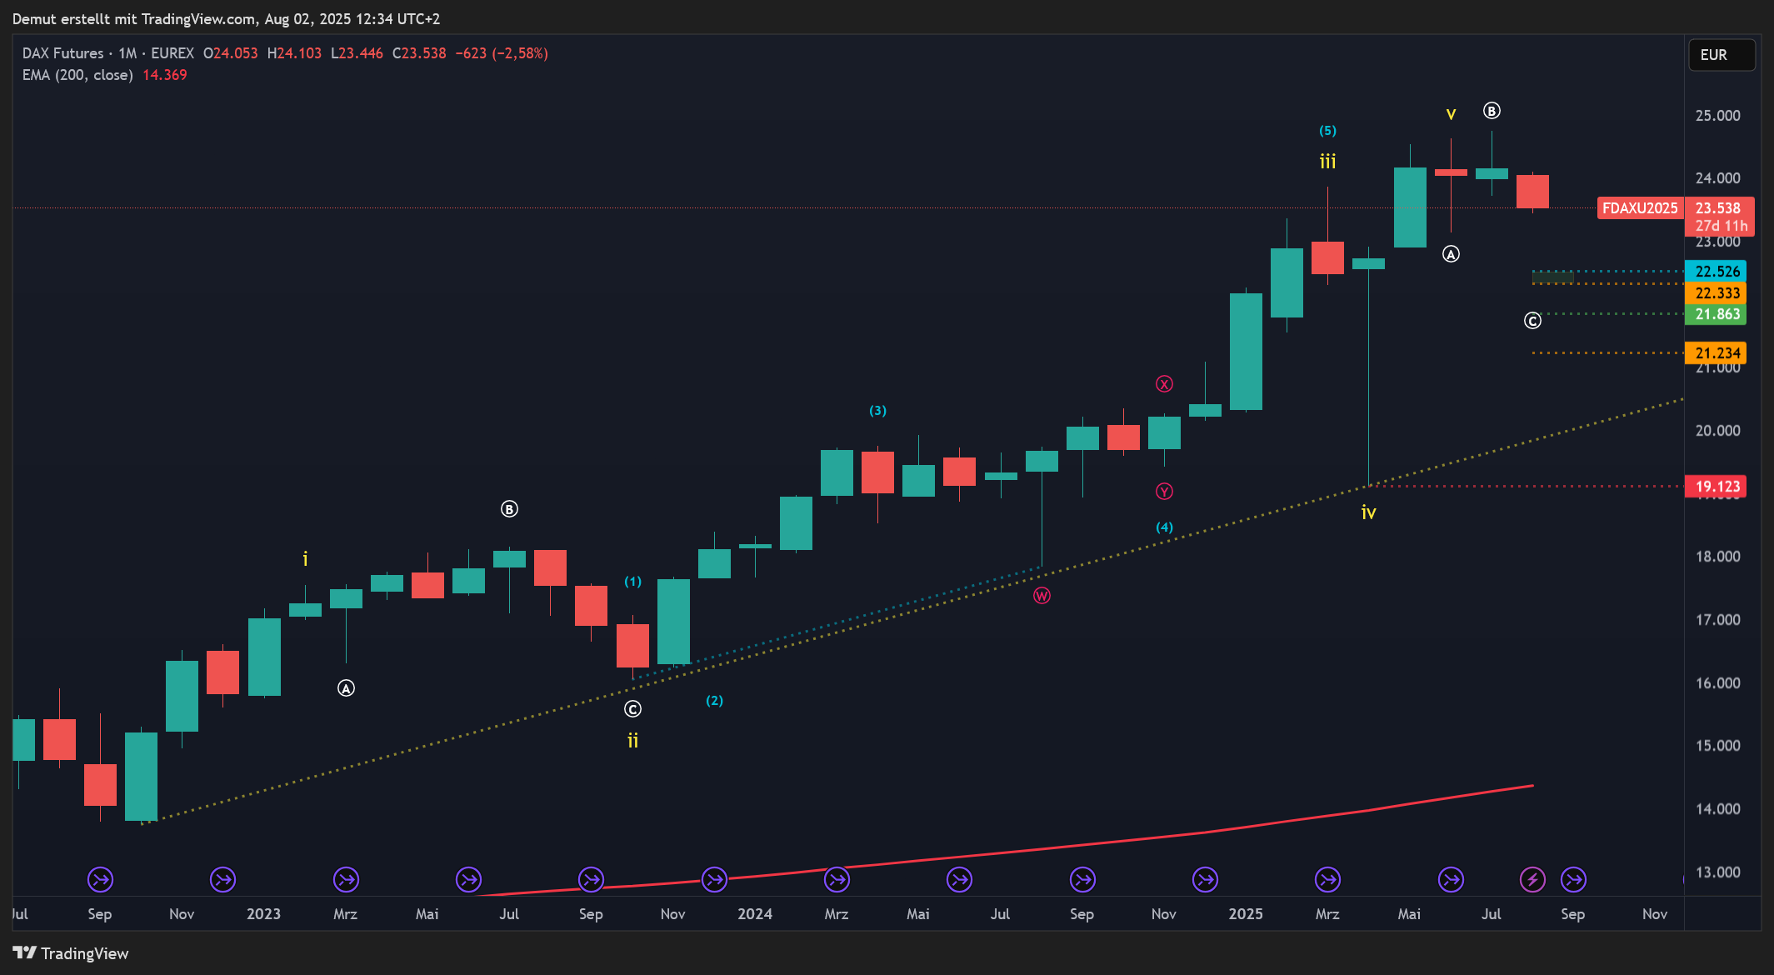Click the DAX Futures chart title
This screenshot has width=1774, height=975.
(63, 53)
